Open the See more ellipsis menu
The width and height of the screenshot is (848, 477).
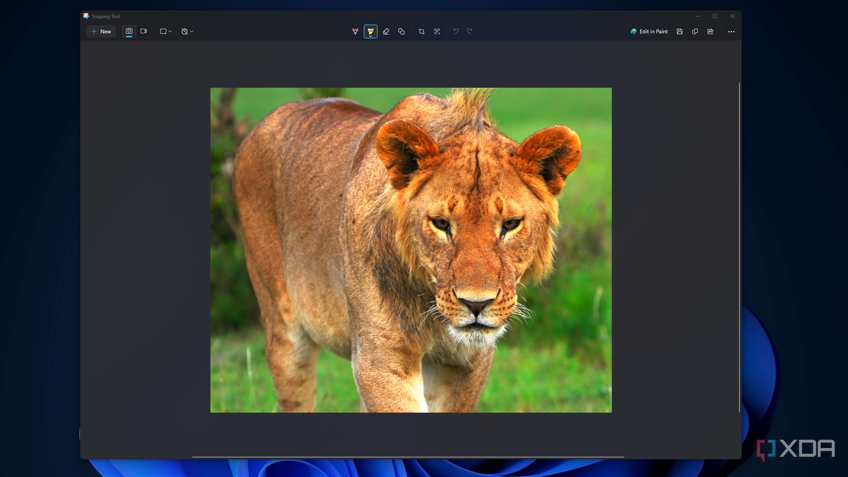click(x=731, y=31)
